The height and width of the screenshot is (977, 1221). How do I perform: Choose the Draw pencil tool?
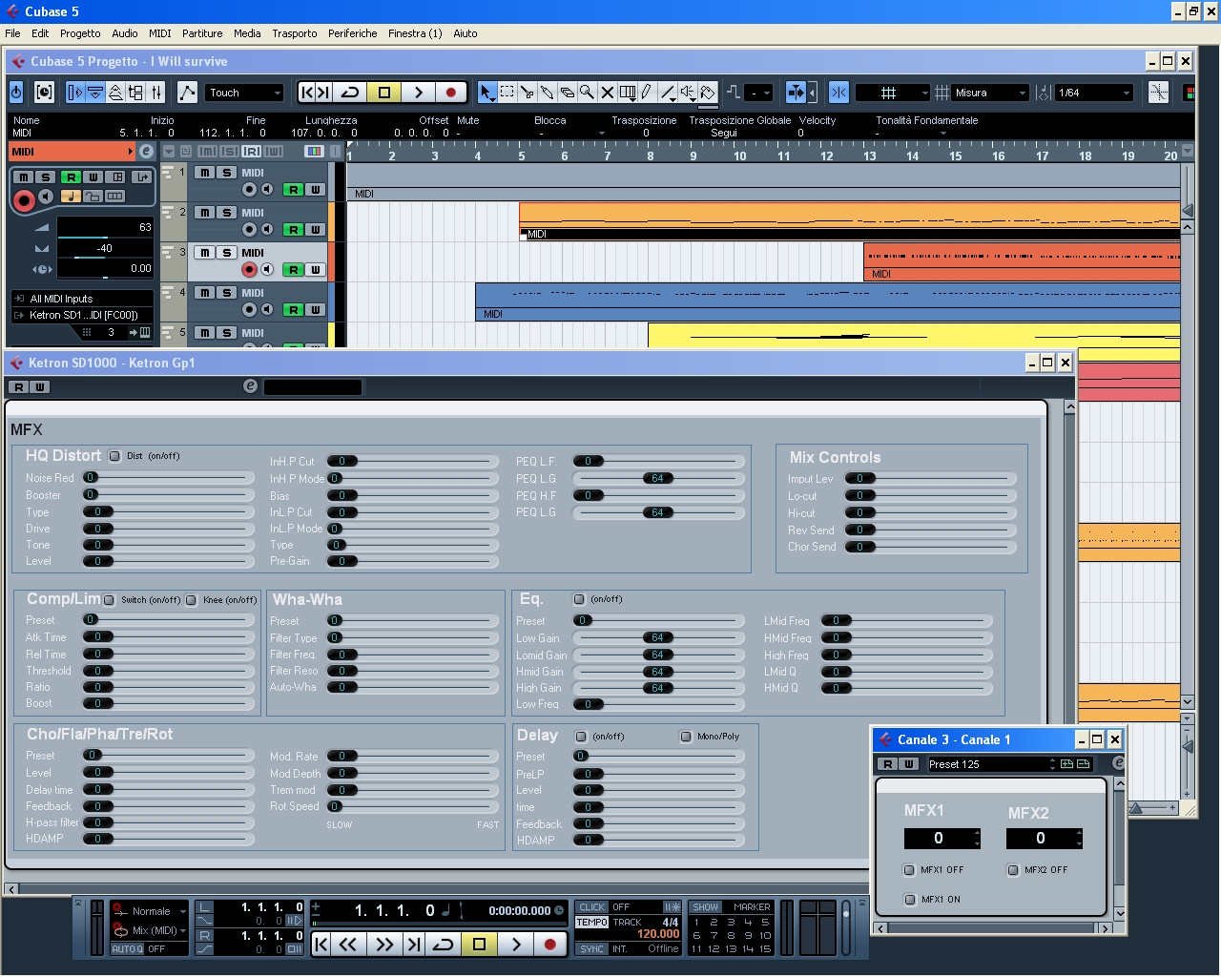648,93
